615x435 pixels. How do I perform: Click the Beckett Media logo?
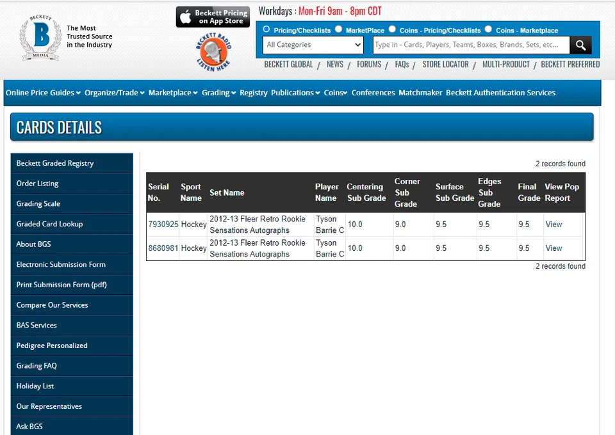coord(41,38)
